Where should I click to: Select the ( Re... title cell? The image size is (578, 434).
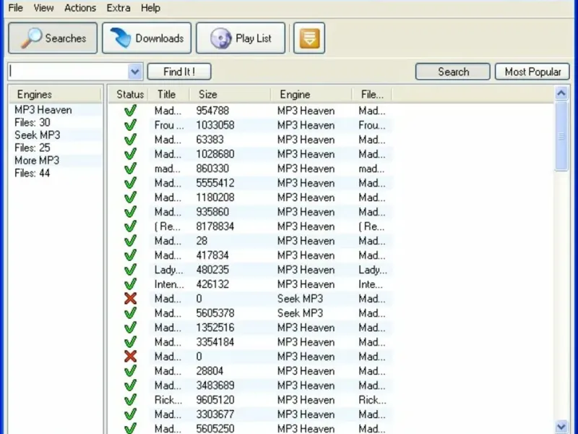tap(168, 226)
